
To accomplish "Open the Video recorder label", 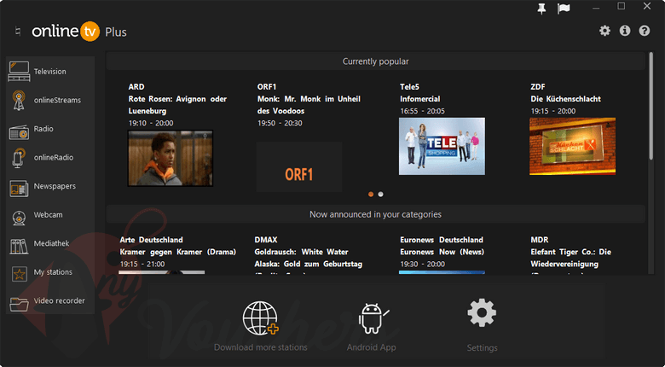I will pyautogui.click(x=60, y=300).
